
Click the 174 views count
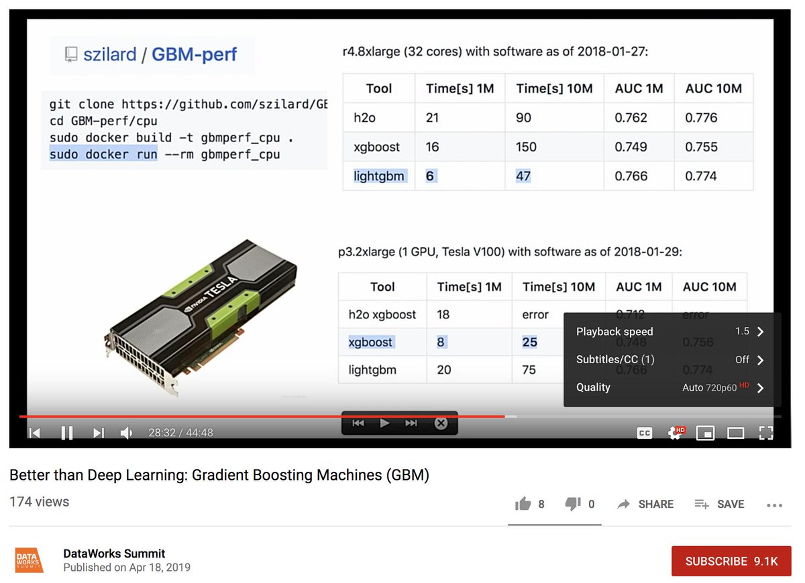point(39,502)
